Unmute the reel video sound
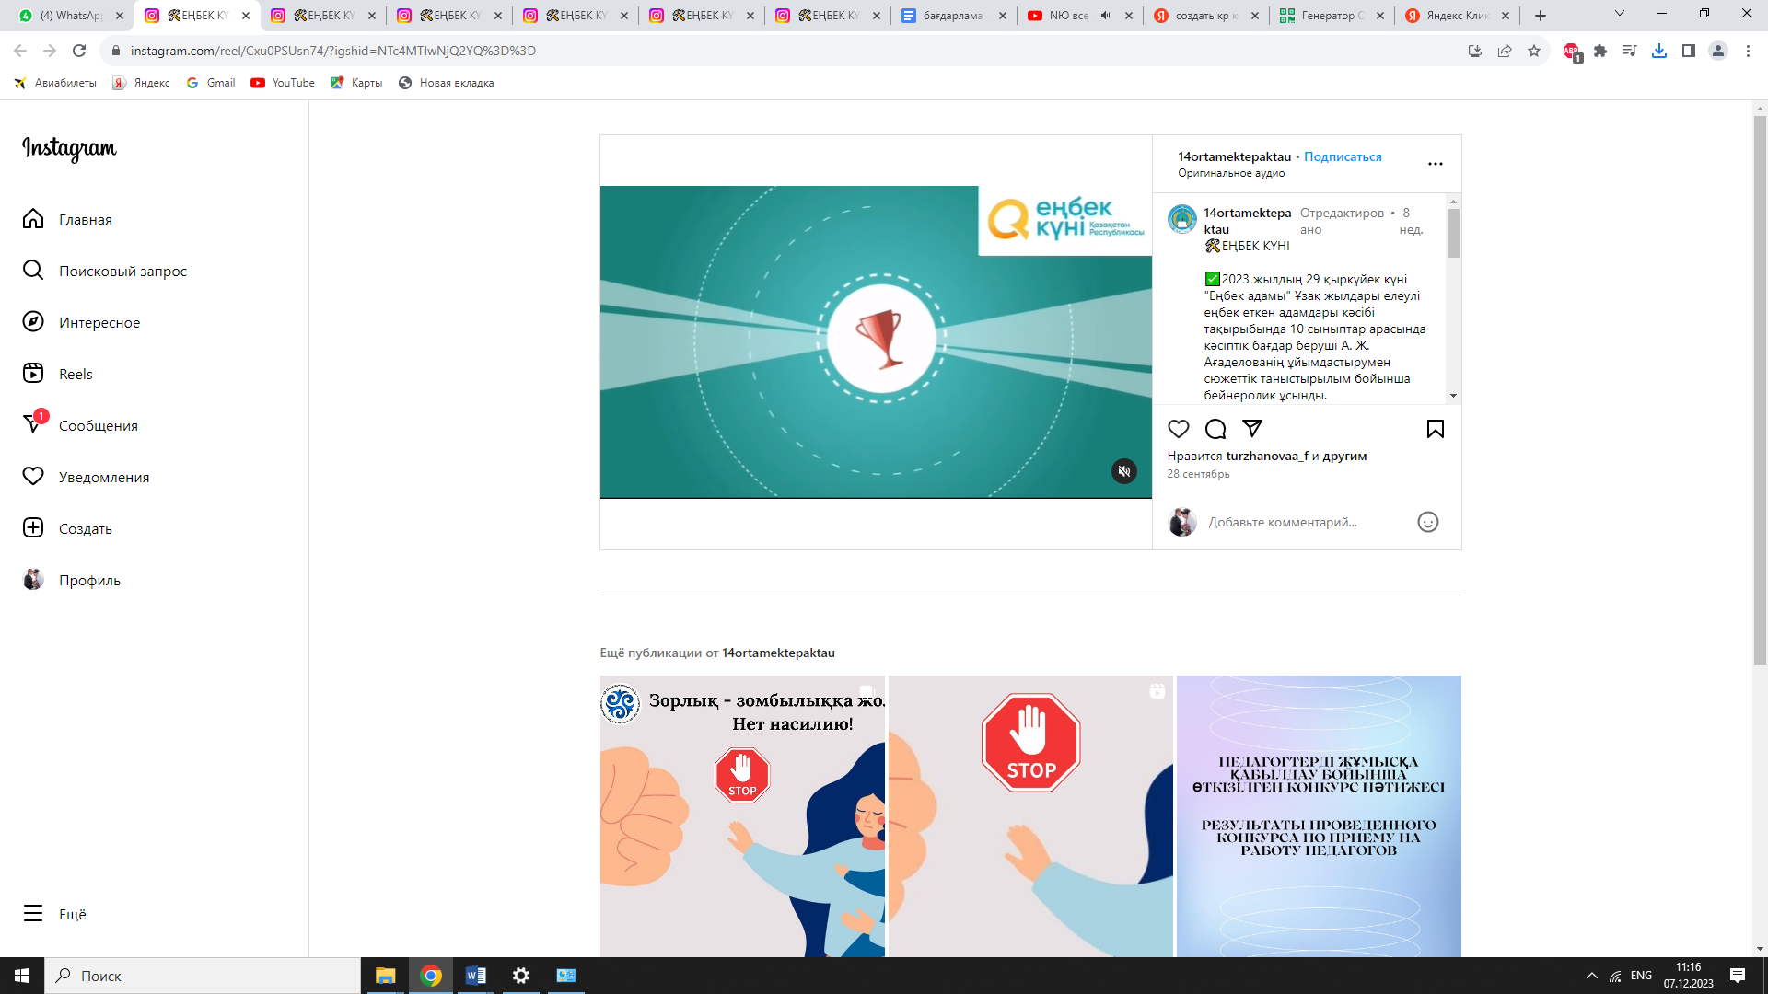Viewport: 1768px width, 994px height. tap(1123, 471)
